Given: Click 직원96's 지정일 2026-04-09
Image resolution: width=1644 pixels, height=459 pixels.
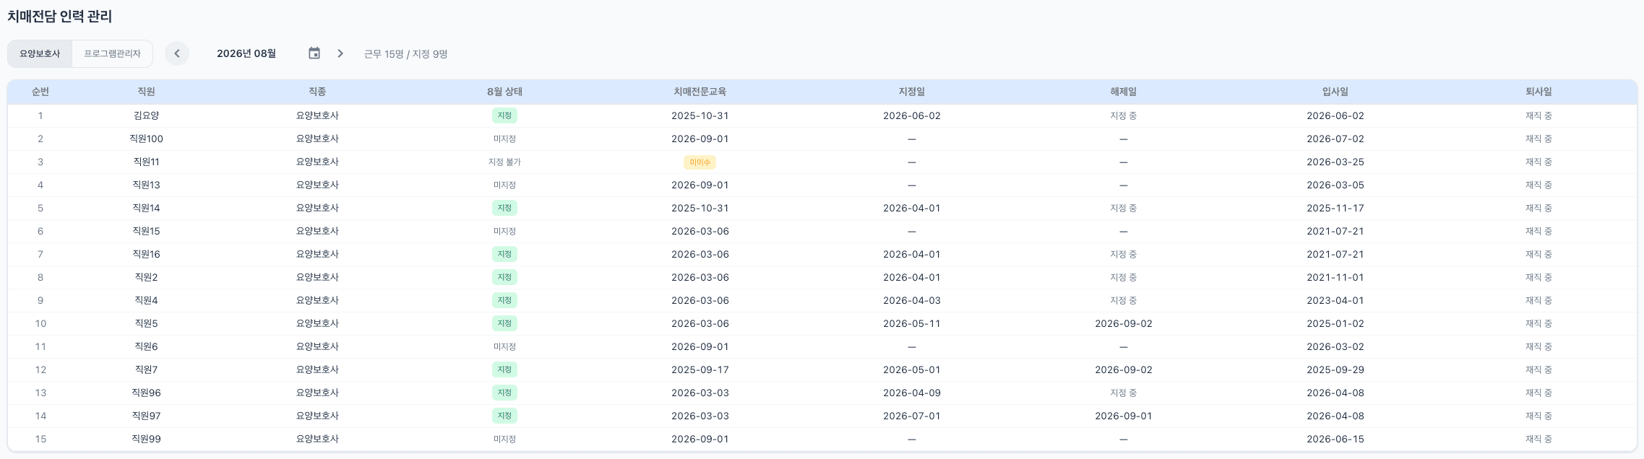Looking at the screenshot, I should (911, 393).
